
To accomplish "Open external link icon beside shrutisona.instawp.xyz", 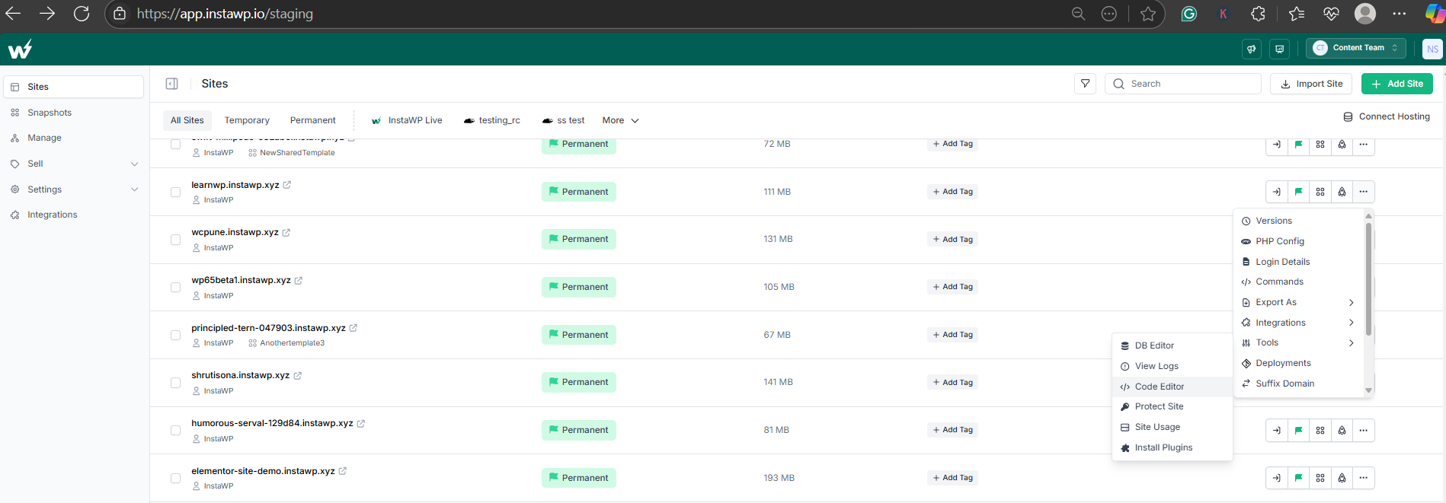I will click(x=298, y=375).
